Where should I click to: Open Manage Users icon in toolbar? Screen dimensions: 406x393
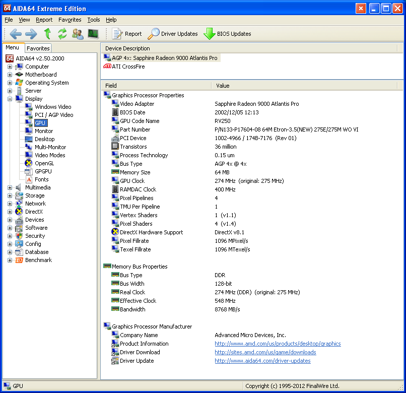coord(78,34)
